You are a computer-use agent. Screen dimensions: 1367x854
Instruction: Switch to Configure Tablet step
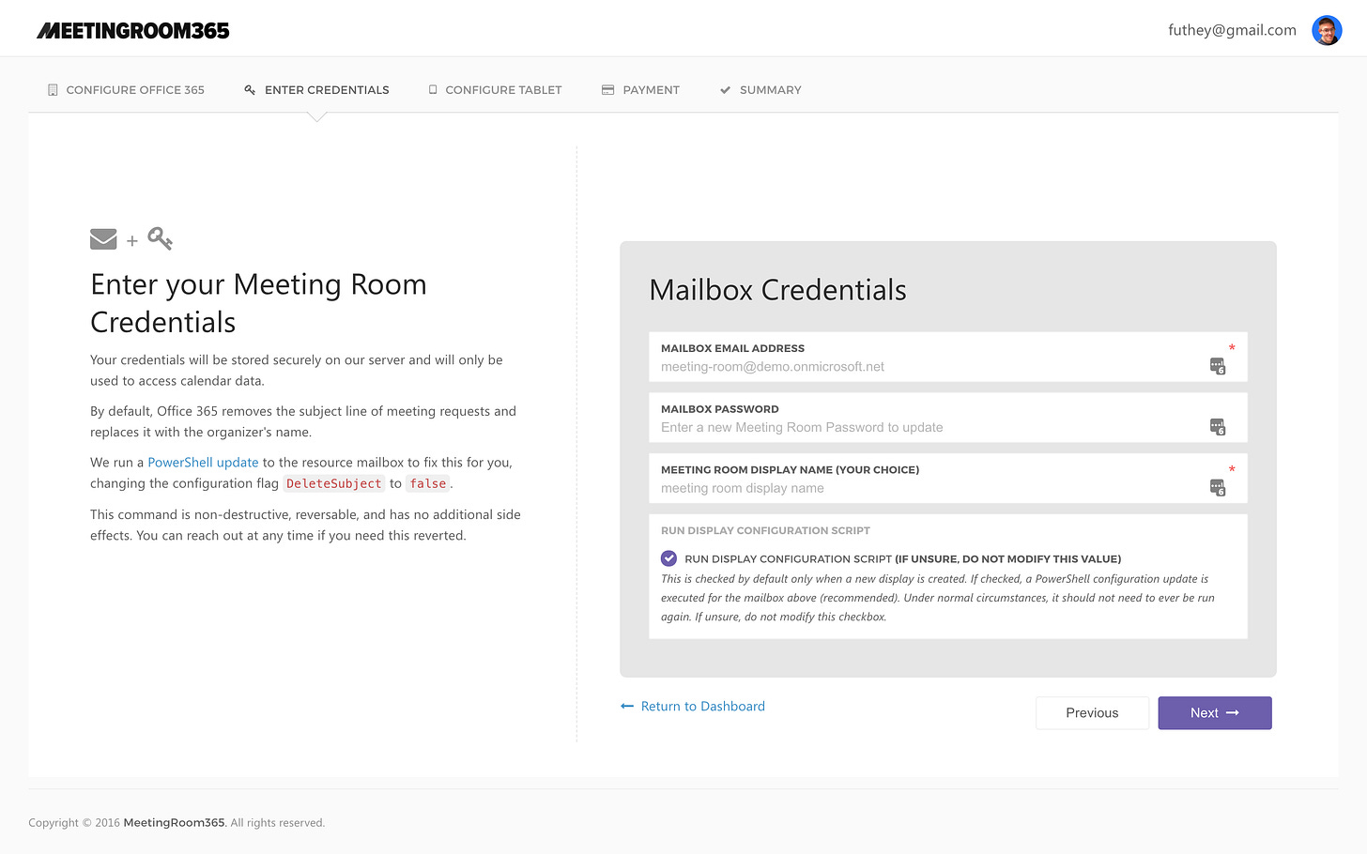pyautogui.click(x=495, y=90)
